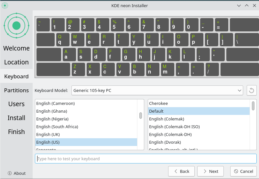259x179 pixels.
Task: Select English (UK) layout
Action: tap(86, 135)
